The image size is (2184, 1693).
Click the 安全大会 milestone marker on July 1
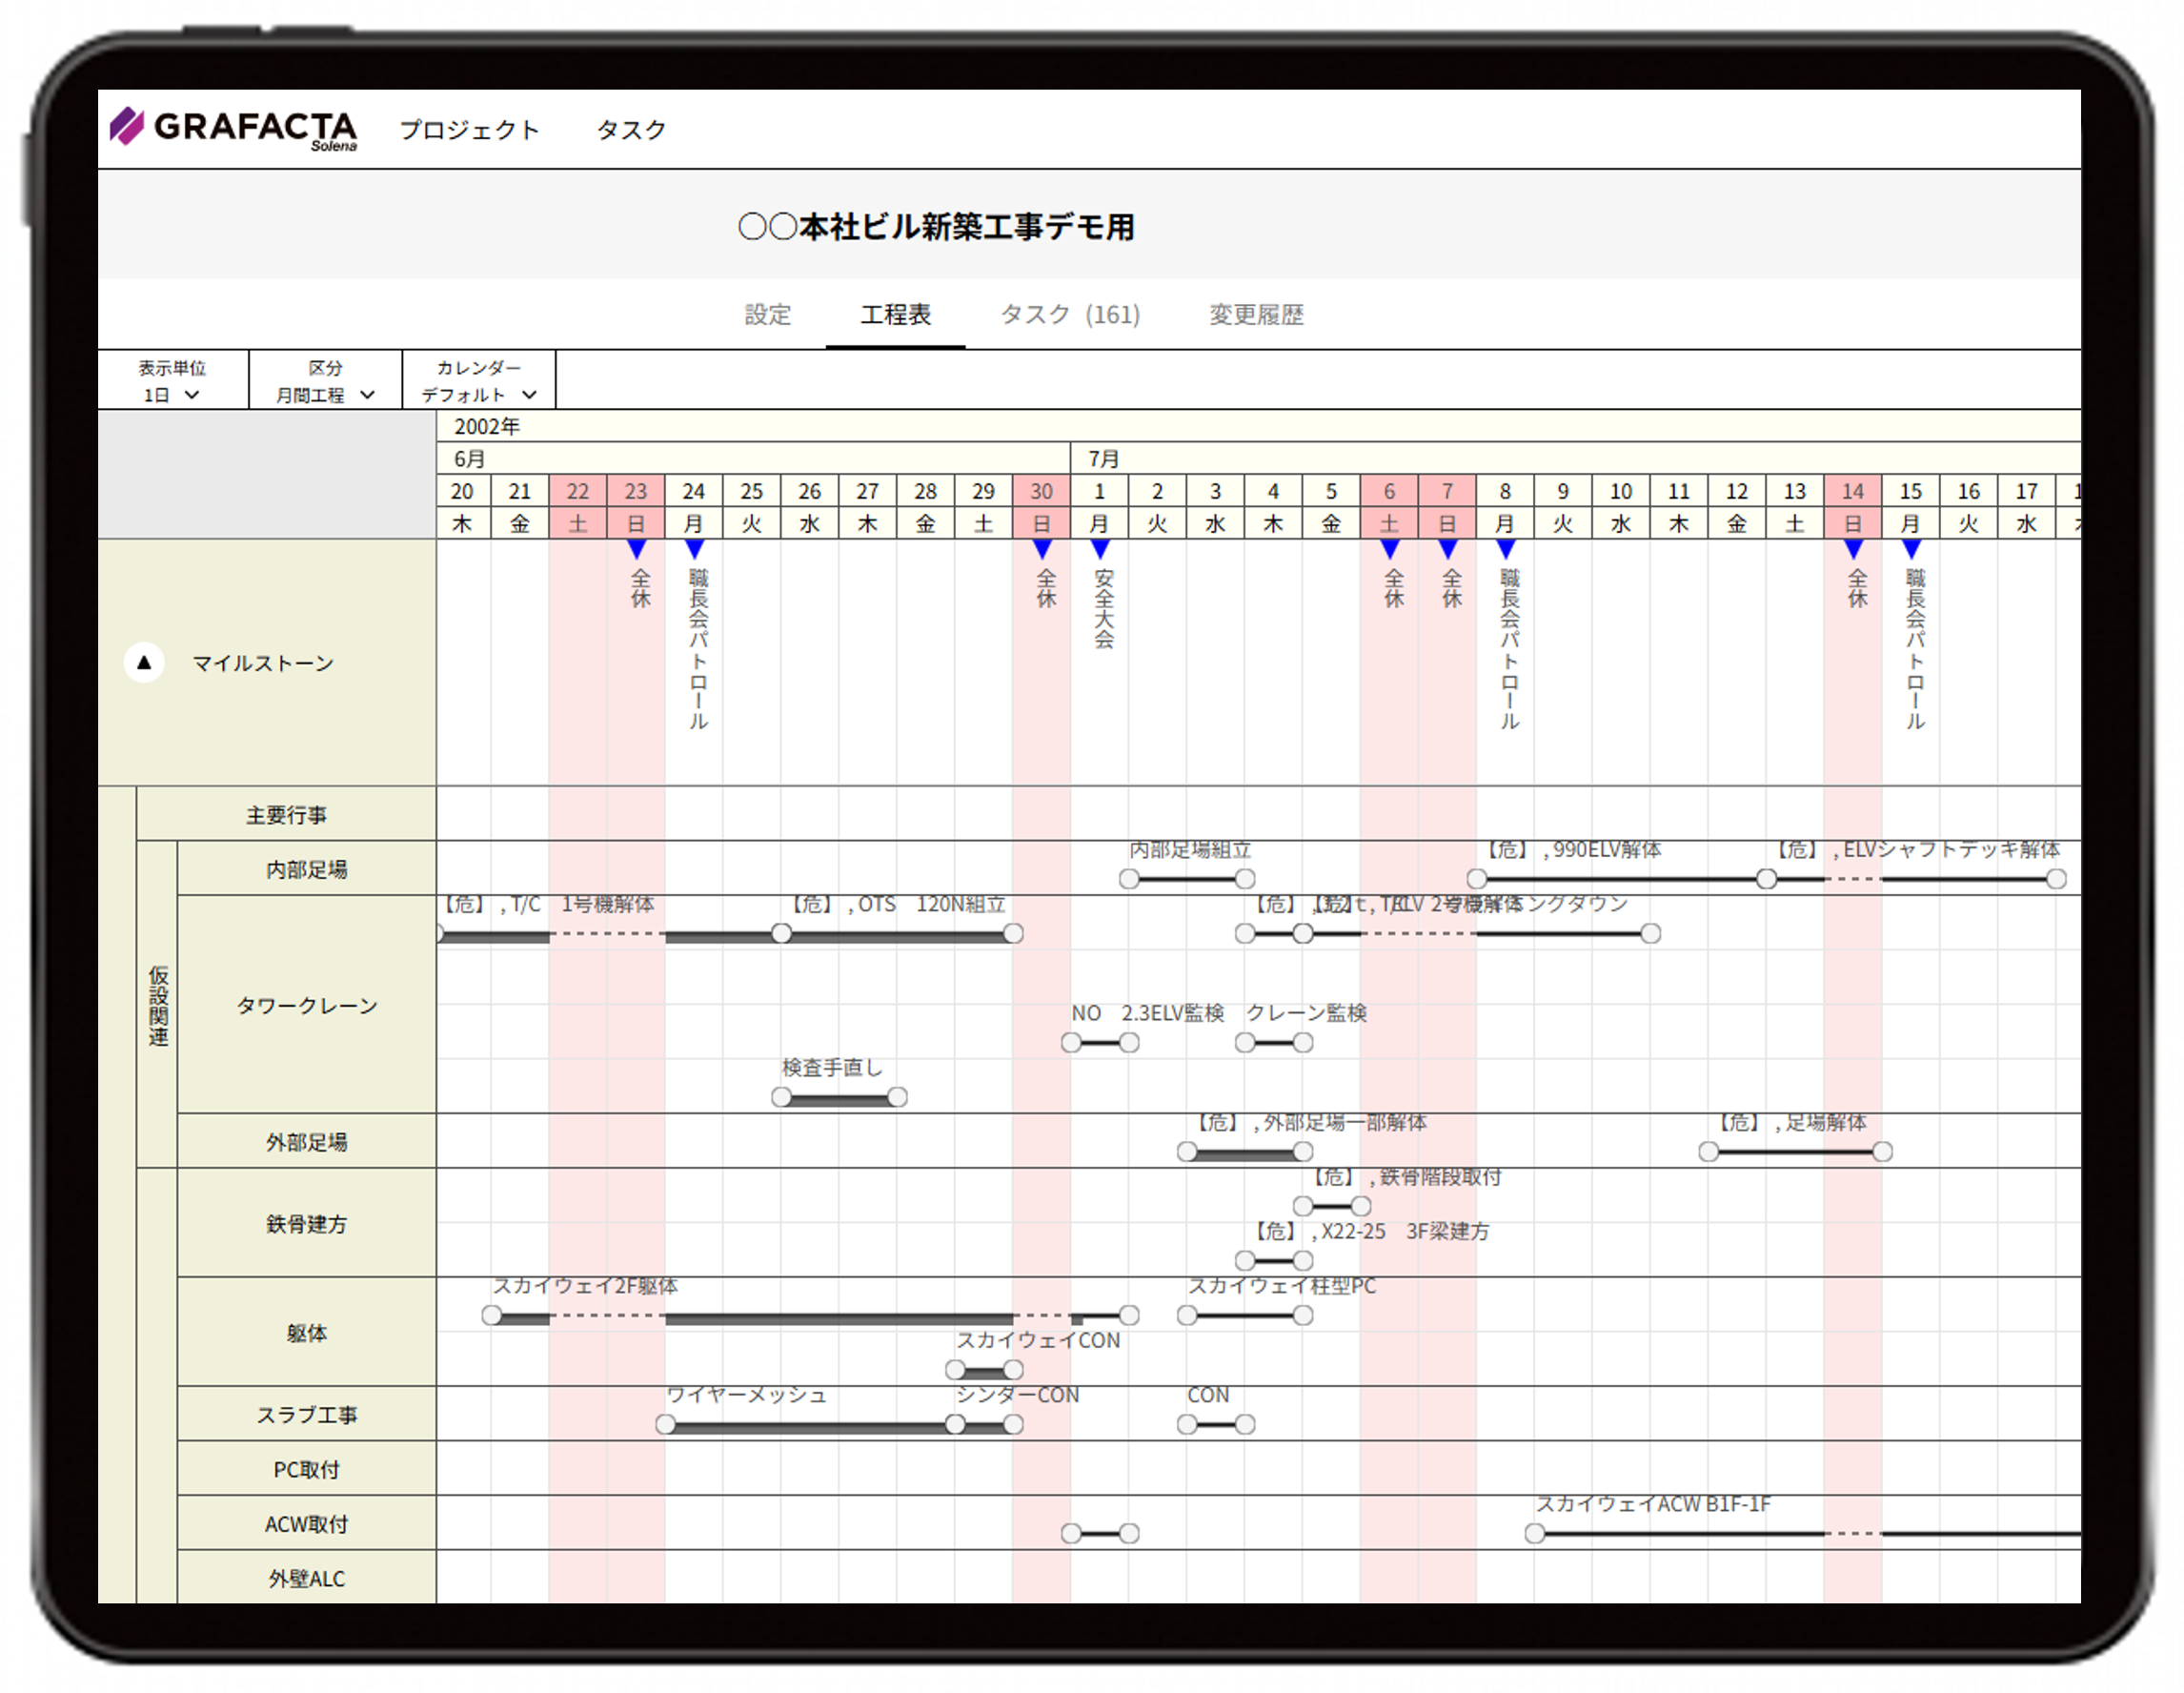(x=1100, y=549)
